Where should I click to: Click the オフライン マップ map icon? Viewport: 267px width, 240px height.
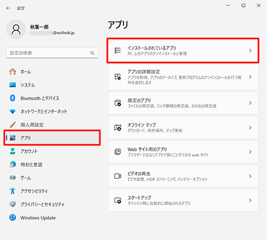[117, 127]
